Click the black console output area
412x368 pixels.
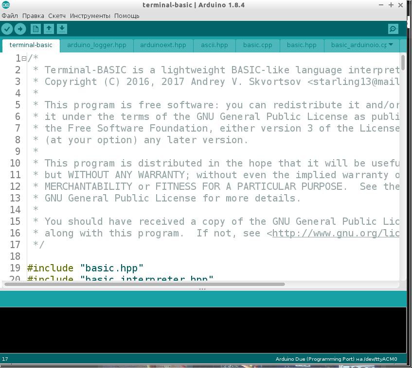coord(203,330)
